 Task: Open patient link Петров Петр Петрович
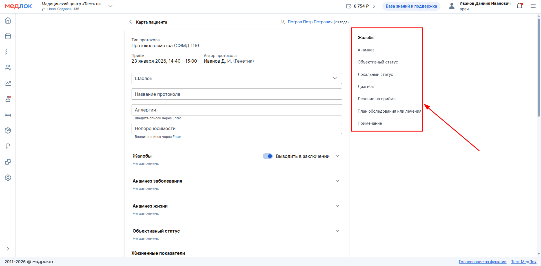click(x=310, y=22)
